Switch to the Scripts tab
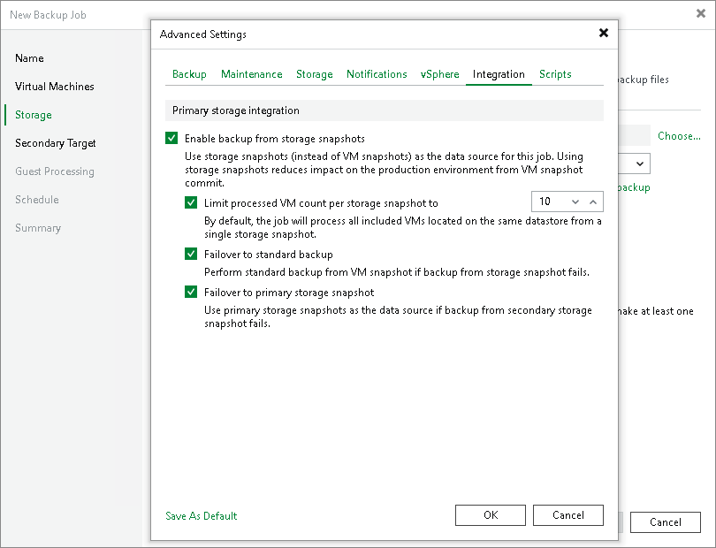 tap(555, 74)
